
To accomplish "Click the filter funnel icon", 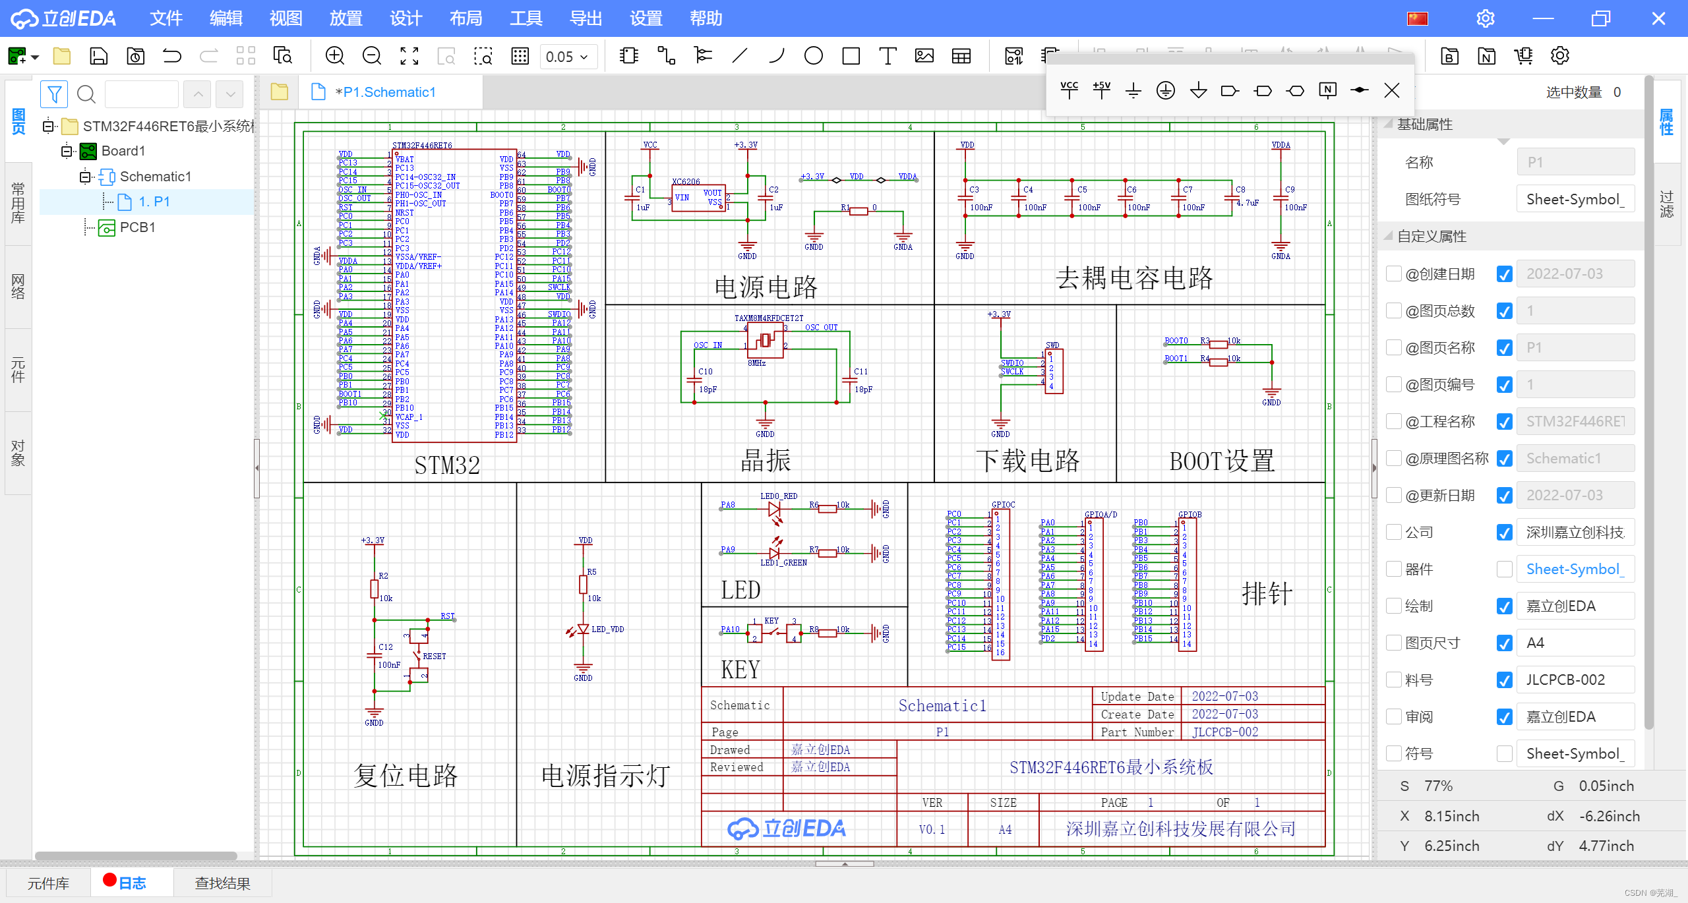I will click(x=54, y=94).
